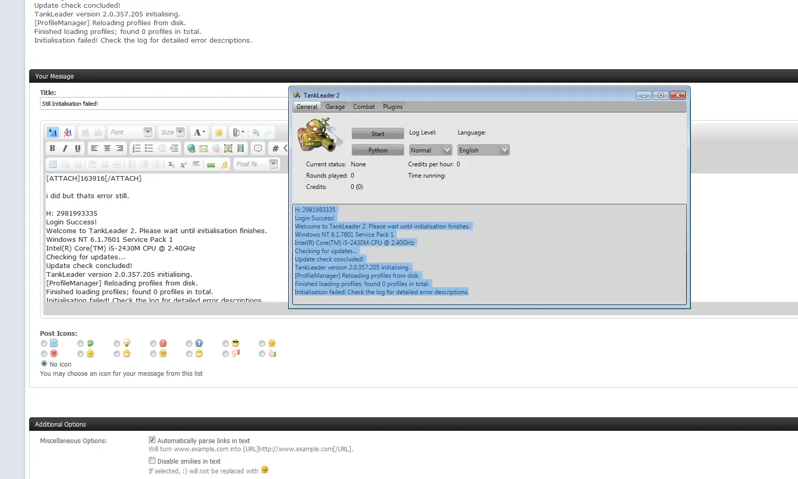This screenshot has height=479, width=798.
Task: Select the blue question mark post icon radio
Action: 189,343
